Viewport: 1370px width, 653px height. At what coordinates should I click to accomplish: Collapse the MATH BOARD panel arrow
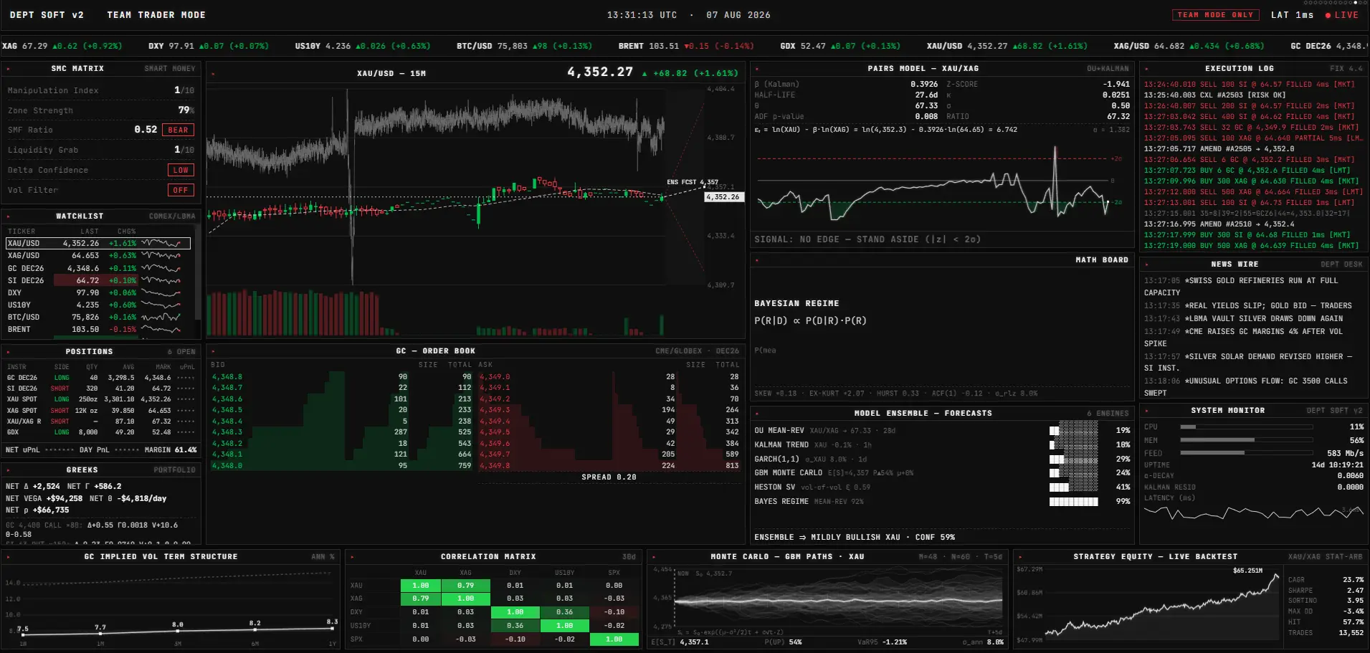point(758,261)
